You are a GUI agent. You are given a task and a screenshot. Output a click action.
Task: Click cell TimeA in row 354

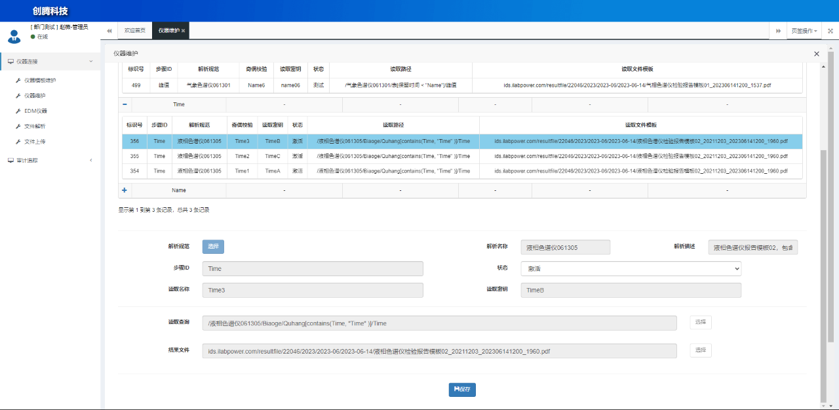click(x=273, y=171)
